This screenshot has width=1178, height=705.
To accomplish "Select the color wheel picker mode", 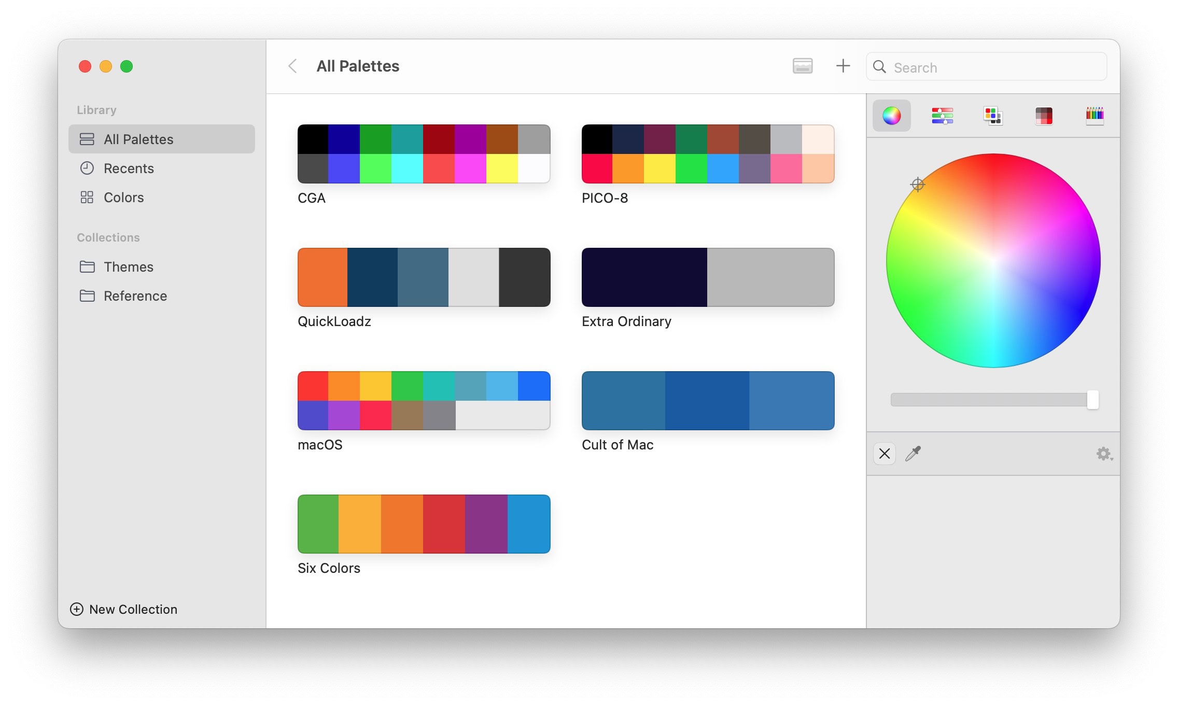I will pos(891,116).
